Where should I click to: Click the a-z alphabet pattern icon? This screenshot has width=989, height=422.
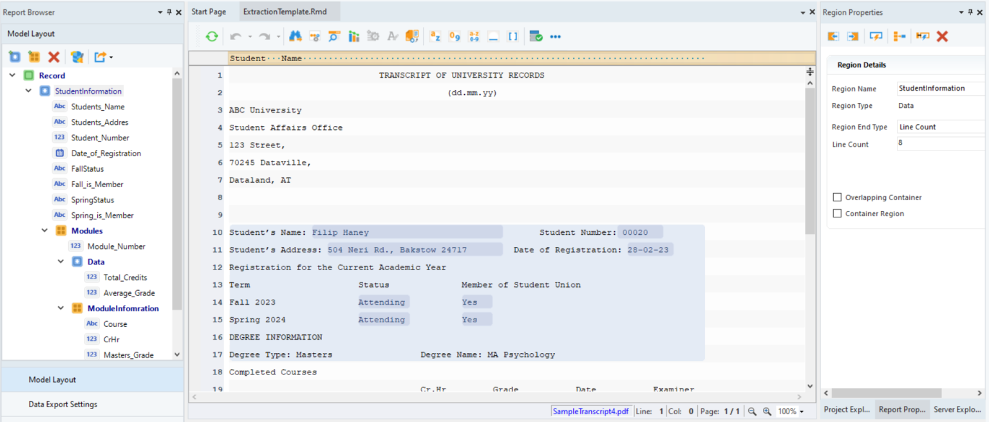[x=435, y=37]
